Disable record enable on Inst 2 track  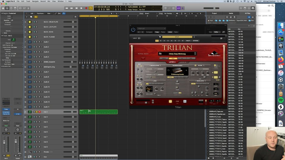[x=39, y=112]
